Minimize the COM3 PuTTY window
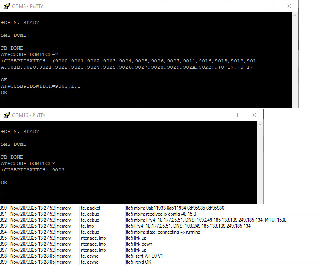Screen dimensions: 320x268 [x=253, y=6]
